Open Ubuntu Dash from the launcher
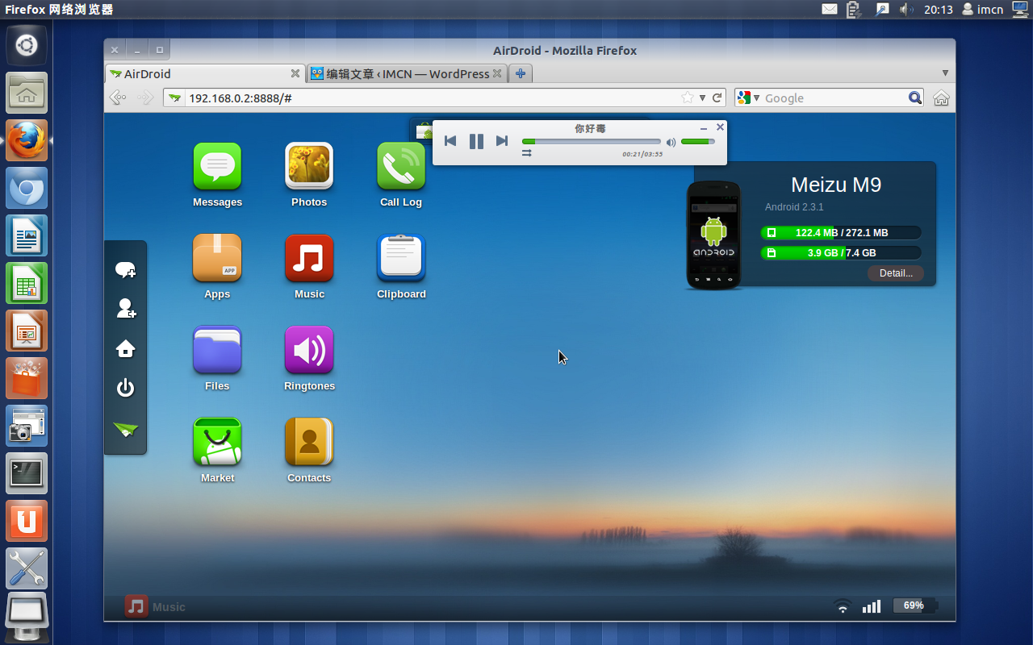1033x645 pixels. coord(27,45)
